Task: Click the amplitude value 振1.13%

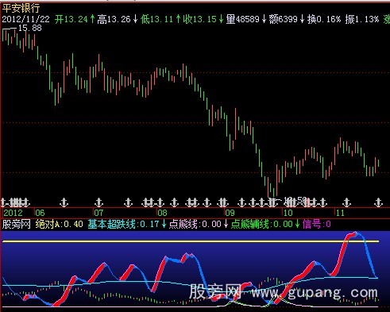Action: point(362,19)
